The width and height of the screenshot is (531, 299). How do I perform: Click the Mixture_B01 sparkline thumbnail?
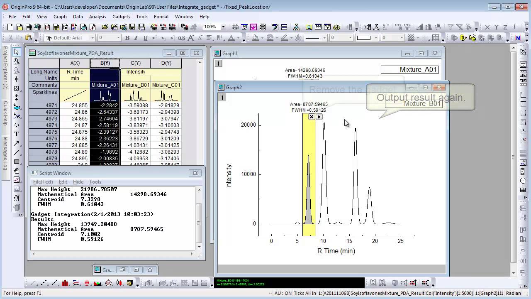[x=136, y=96]
